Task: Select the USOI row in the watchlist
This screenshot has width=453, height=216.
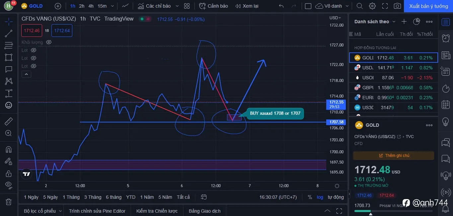Action: tap(394, 78)
